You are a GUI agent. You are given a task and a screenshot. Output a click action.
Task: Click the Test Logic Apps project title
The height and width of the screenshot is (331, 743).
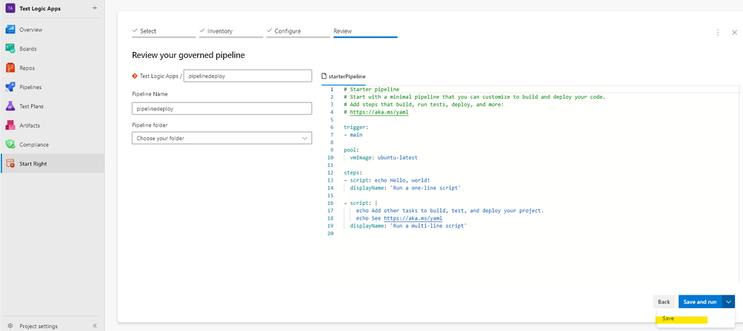coord(40,8)
